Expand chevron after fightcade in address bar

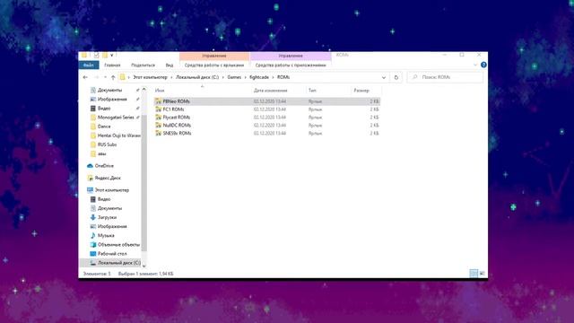coord(273,77)
